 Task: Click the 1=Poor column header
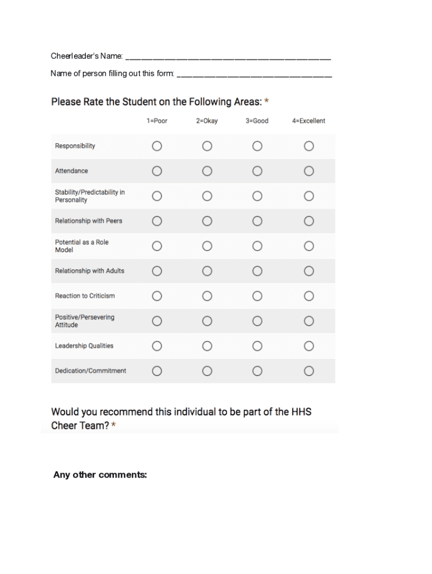point(157,121)
